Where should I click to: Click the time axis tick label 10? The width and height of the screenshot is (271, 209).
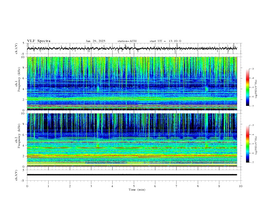click(241, 186)
